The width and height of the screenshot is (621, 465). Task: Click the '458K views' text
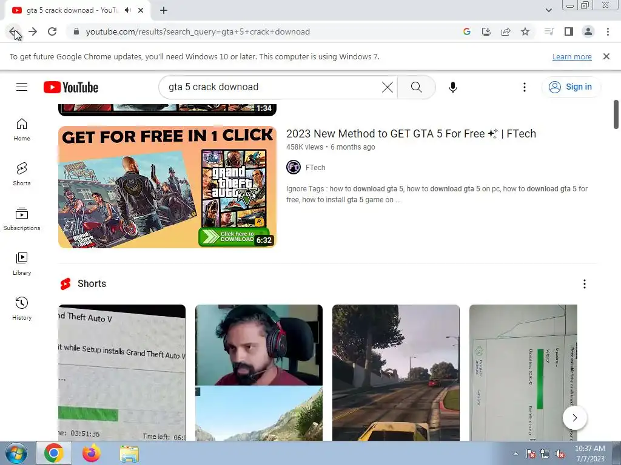click(304, 147)
